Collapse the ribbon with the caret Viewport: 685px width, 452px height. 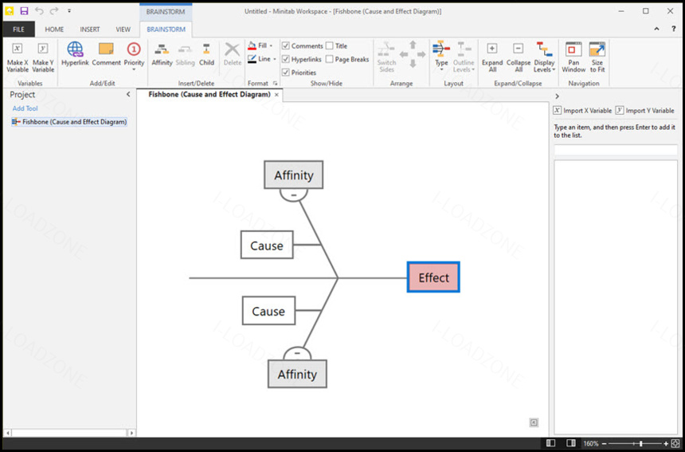656,29
